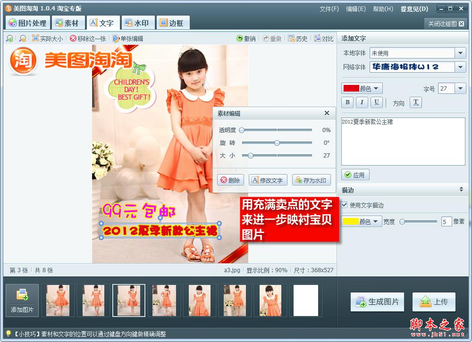The width and height of the screenshot is (472, 342).
Task: Toggle 使用文字描边 checkbox
Action: pos(345,205)
